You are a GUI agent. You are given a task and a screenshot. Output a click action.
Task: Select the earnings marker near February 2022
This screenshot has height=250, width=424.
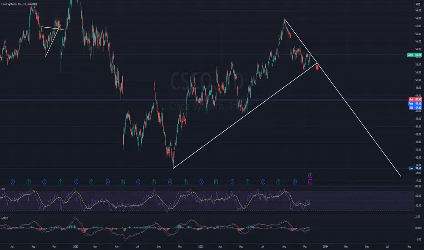pos(91,182)
